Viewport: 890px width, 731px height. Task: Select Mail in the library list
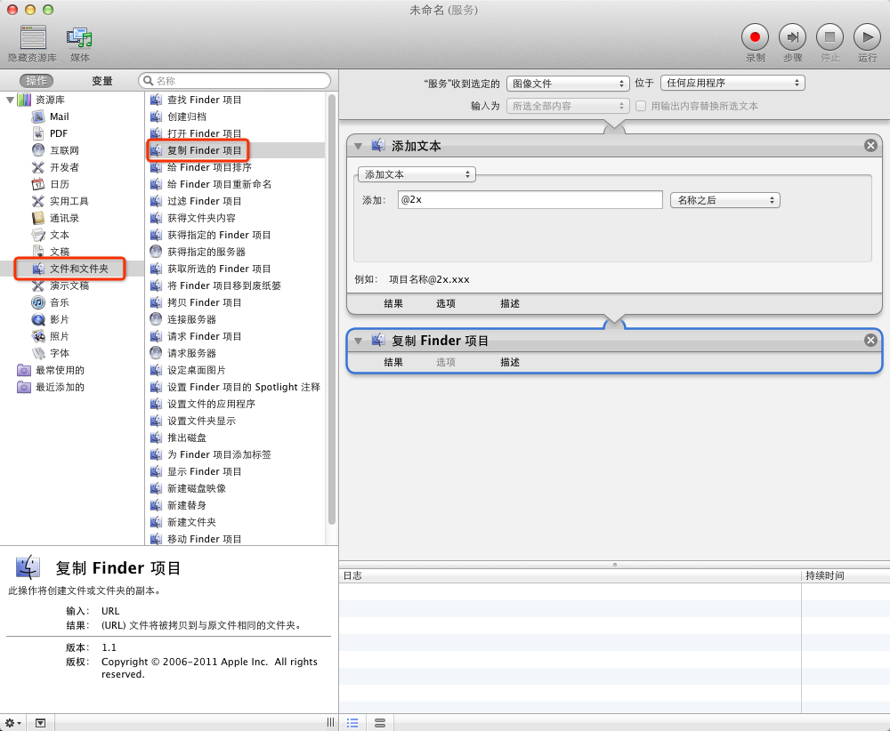59,116
